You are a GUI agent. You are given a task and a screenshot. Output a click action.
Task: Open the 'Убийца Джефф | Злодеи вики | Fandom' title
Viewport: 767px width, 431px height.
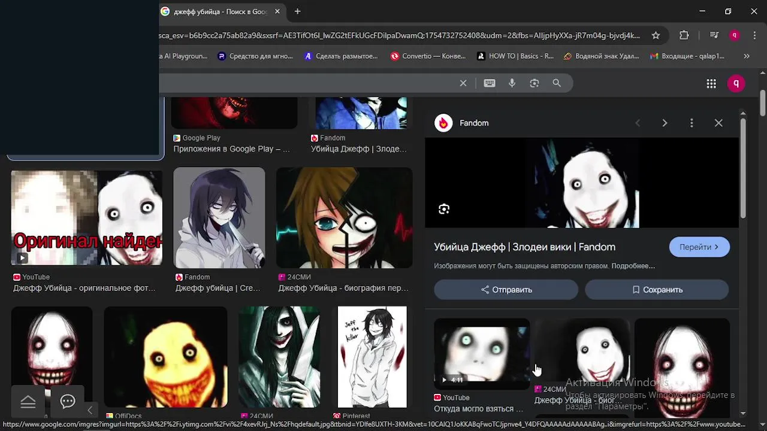[524, 247]
